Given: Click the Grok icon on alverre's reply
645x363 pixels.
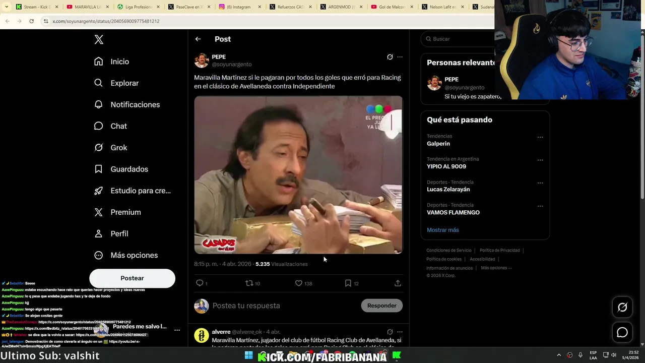Looking at the screenshot, I should pos(390,332).
